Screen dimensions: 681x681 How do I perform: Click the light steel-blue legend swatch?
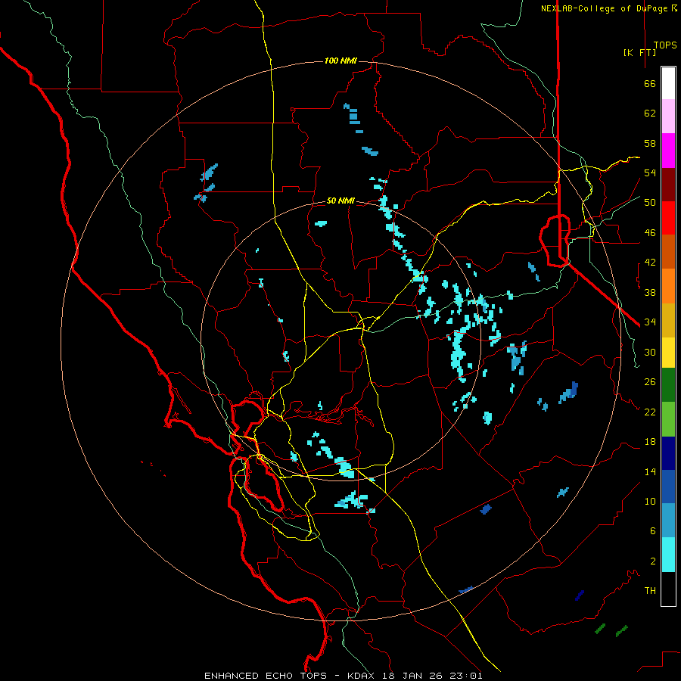point(668,521)
